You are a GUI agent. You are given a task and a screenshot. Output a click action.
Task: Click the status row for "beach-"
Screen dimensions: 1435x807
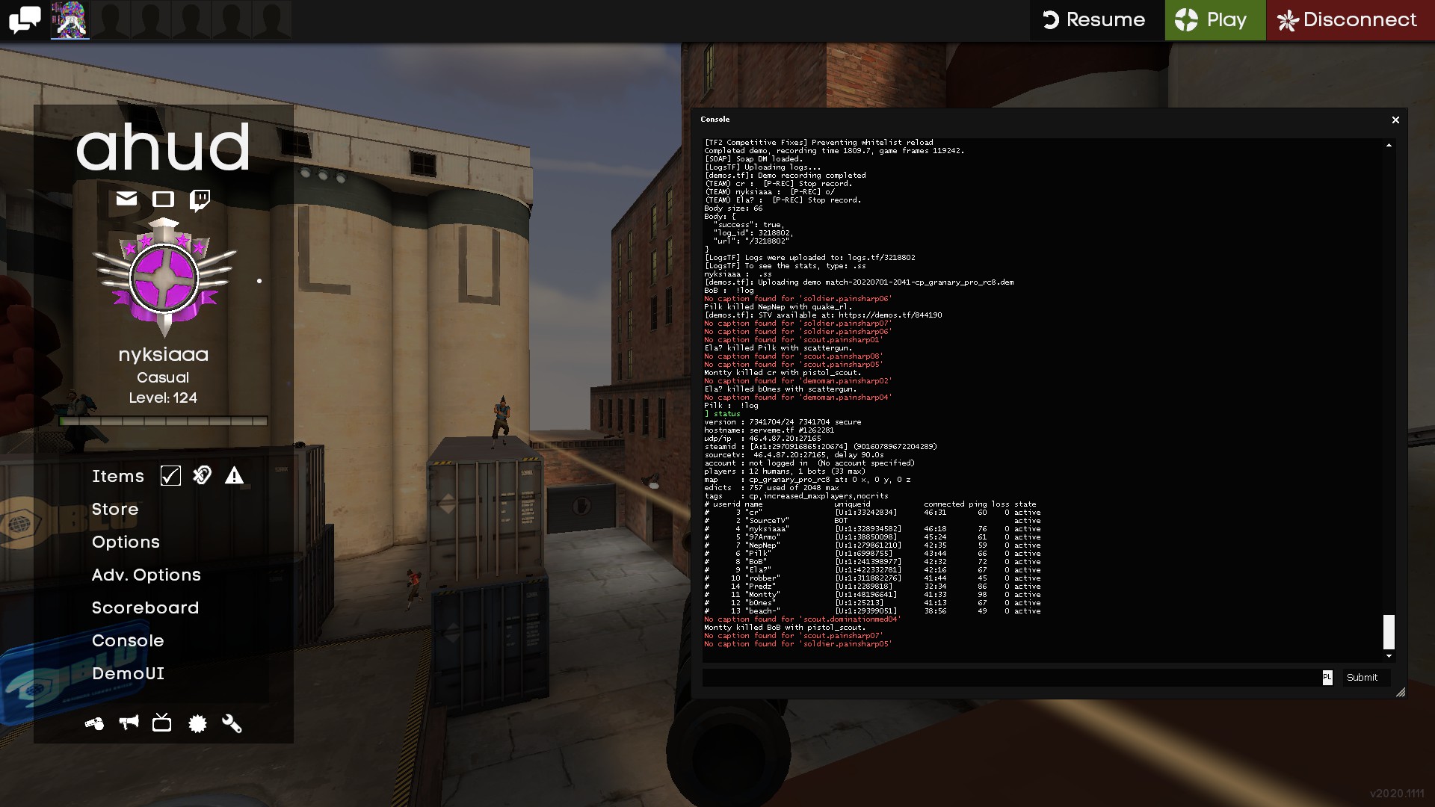point(872,611)
